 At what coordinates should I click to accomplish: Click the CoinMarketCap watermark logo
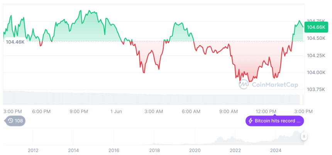(x=243, y=85)
